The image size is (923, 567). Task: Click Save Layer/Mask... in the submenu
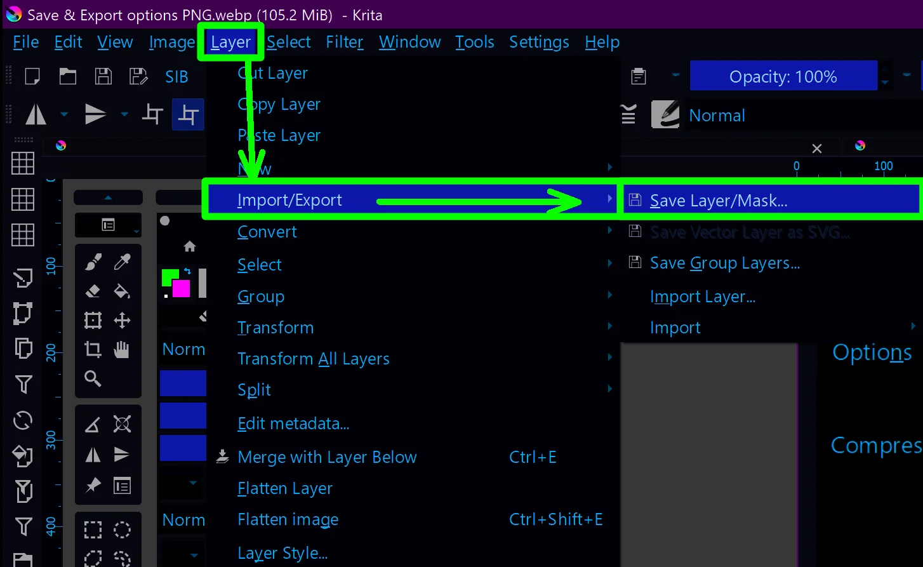pyautogui.click(x=771, y=201)
